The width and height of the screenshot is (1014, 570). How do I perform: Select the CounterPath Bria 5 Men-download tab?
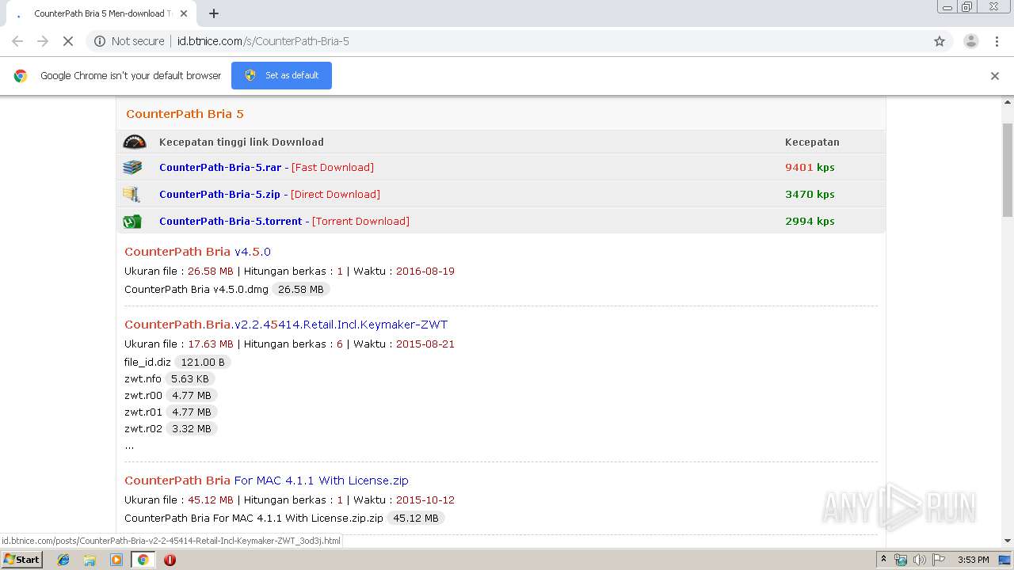point(101,13)
